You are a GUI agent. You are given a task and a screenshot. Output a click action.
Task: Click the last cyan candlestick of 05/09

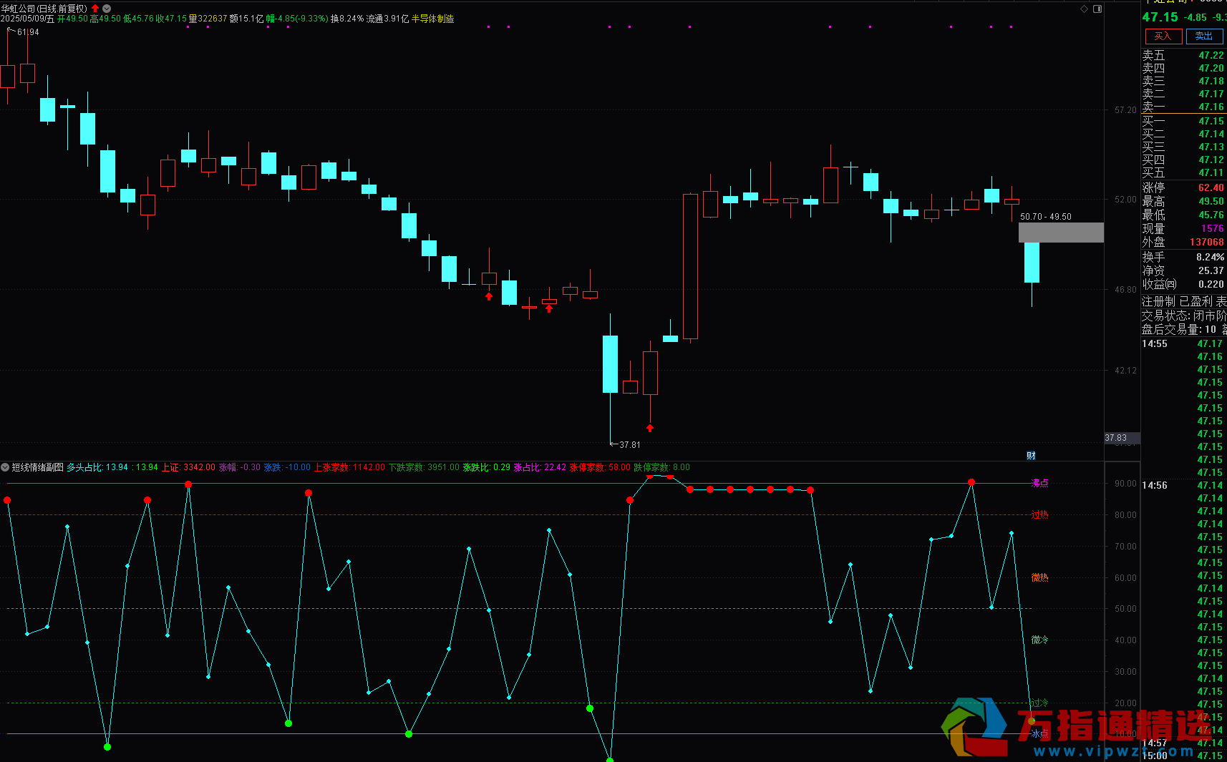pos(1032,263)
